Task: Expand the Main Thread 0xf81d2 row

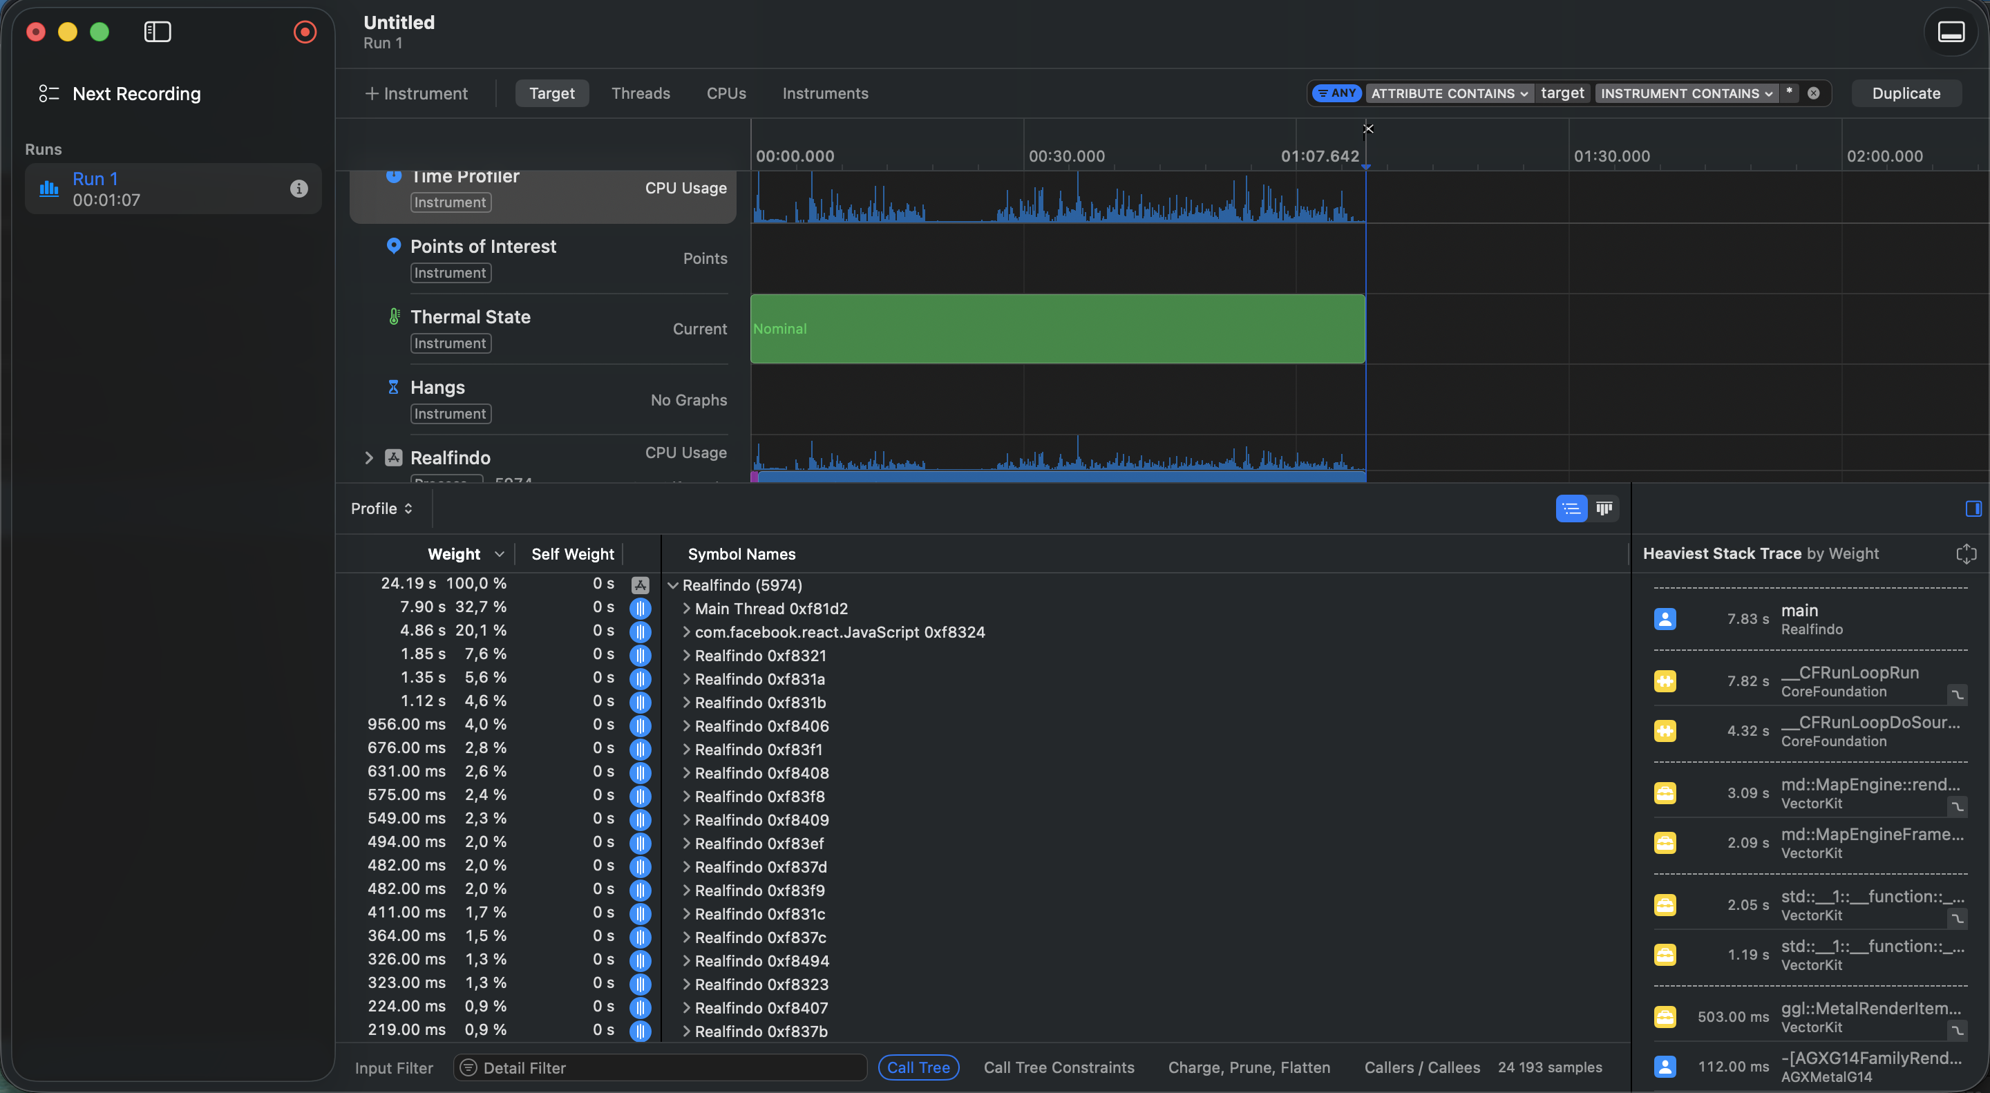Action: coord(686,609)
